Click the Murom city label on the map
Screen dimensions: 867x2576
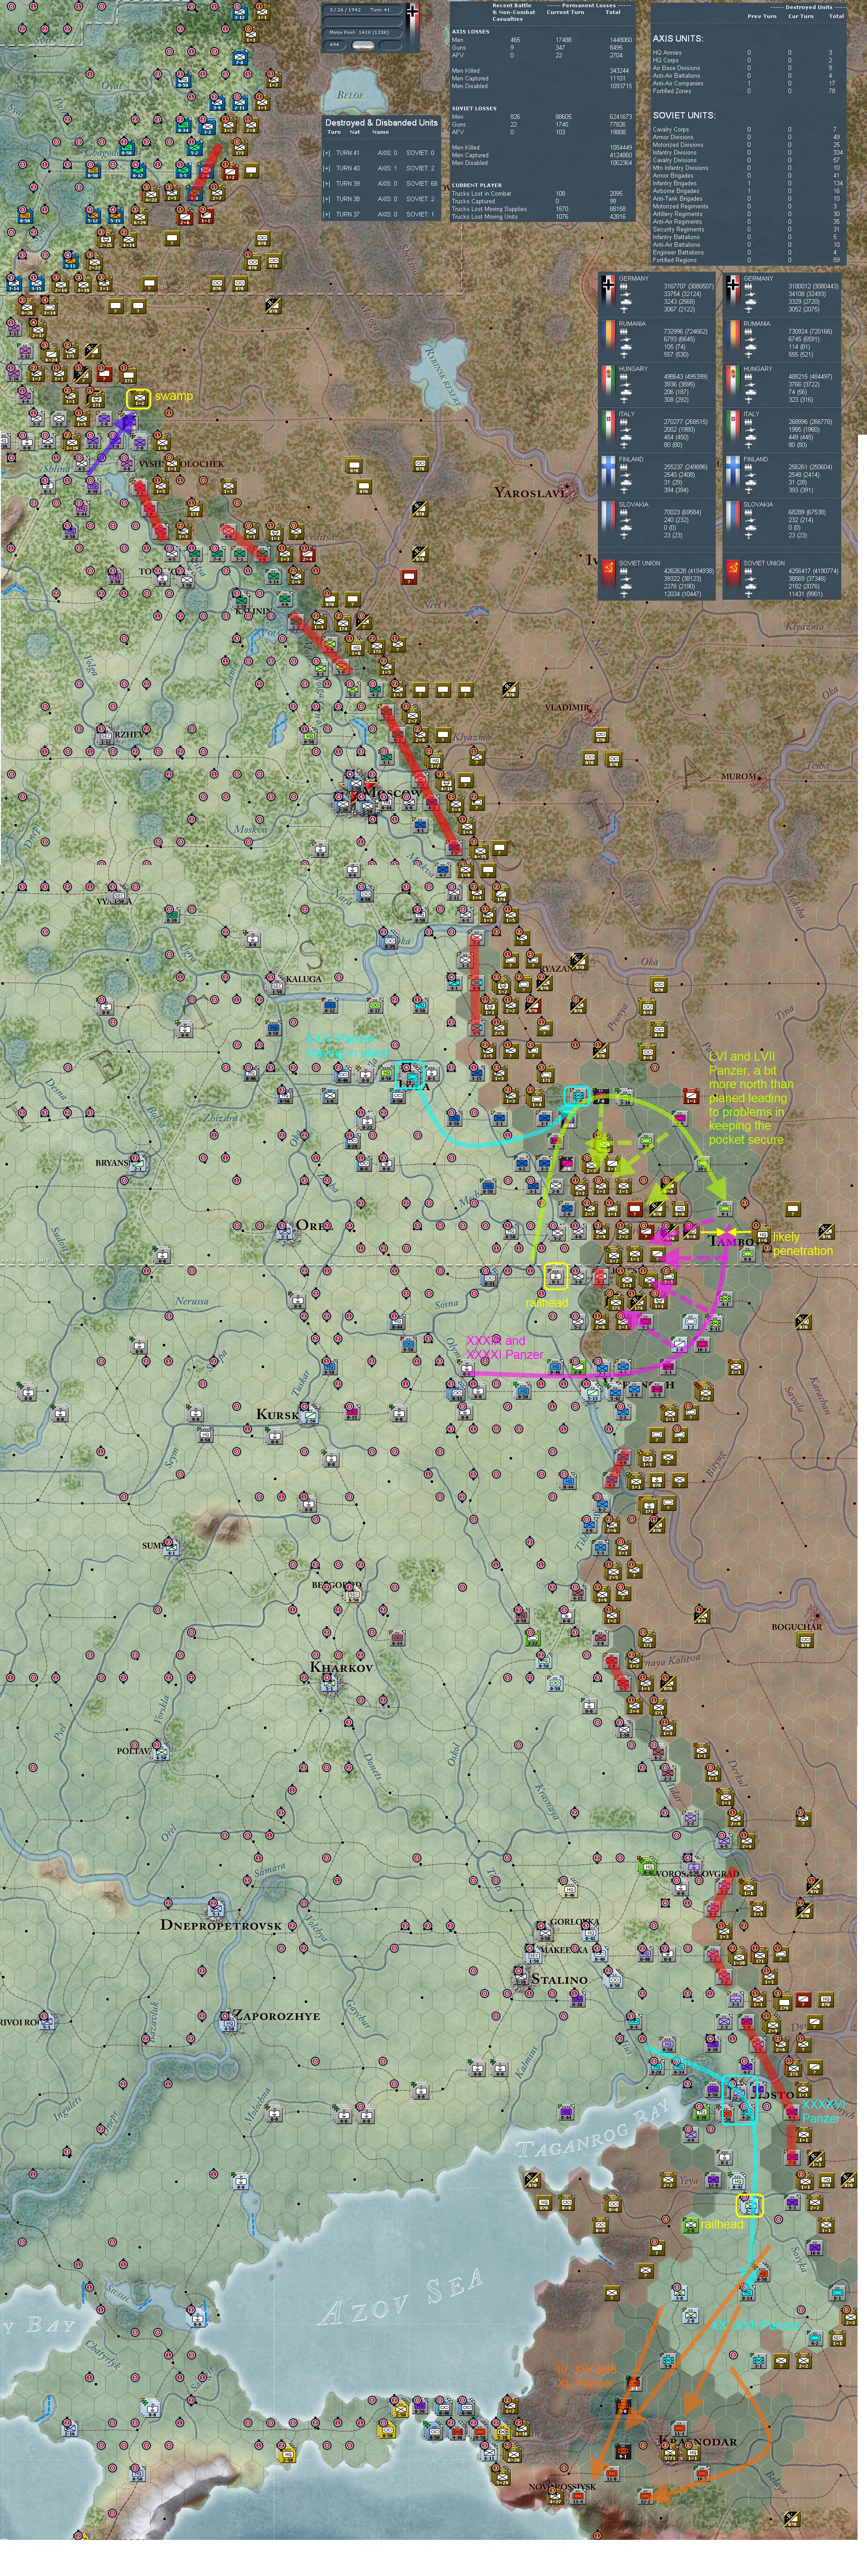pos(739,776)
